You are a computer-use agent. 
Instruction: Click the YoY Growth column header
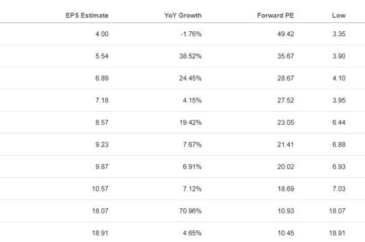pyautogui.click(x=183, y=16)
